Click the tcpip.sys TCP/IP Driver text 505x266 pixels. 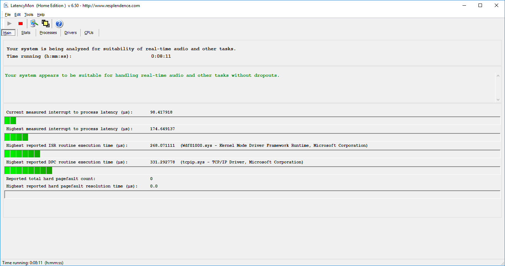tap(242, 162)
